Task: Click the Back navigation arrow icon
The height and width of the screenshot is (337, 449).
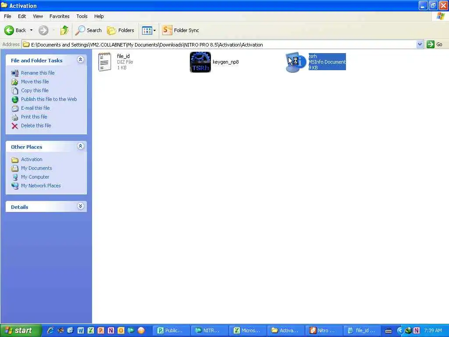Action: pos(9,30)
